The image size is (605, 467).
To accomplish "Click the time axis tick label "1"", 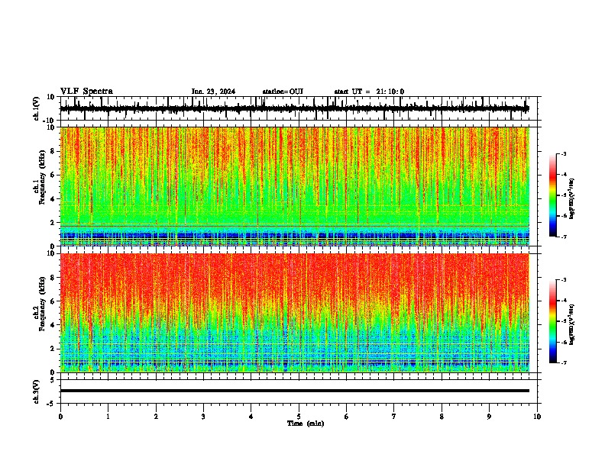I will pyautogui.click(x=108, y=417).
